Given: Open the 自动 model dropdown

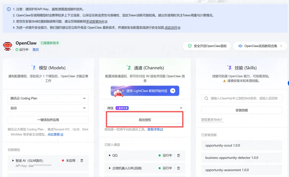Looking at the screenshot, I should (48, 108).
